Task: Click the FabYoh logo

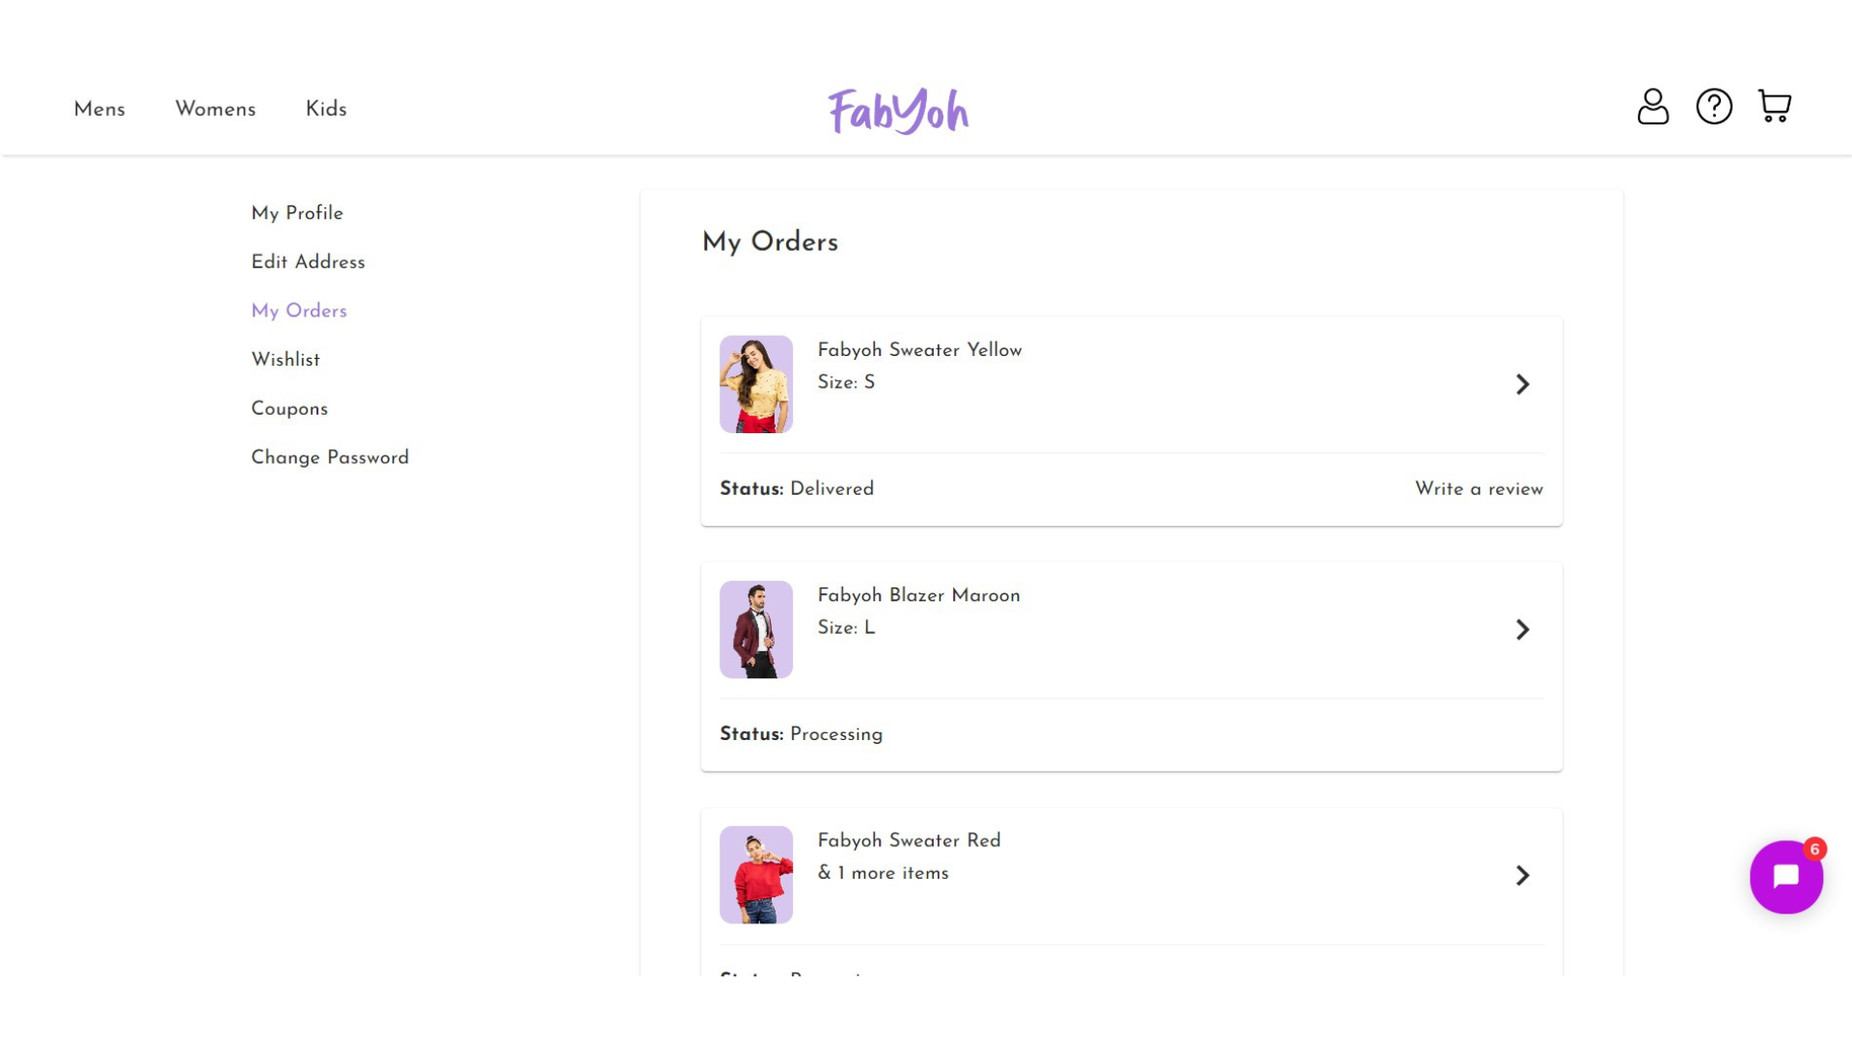Action: 898,111
